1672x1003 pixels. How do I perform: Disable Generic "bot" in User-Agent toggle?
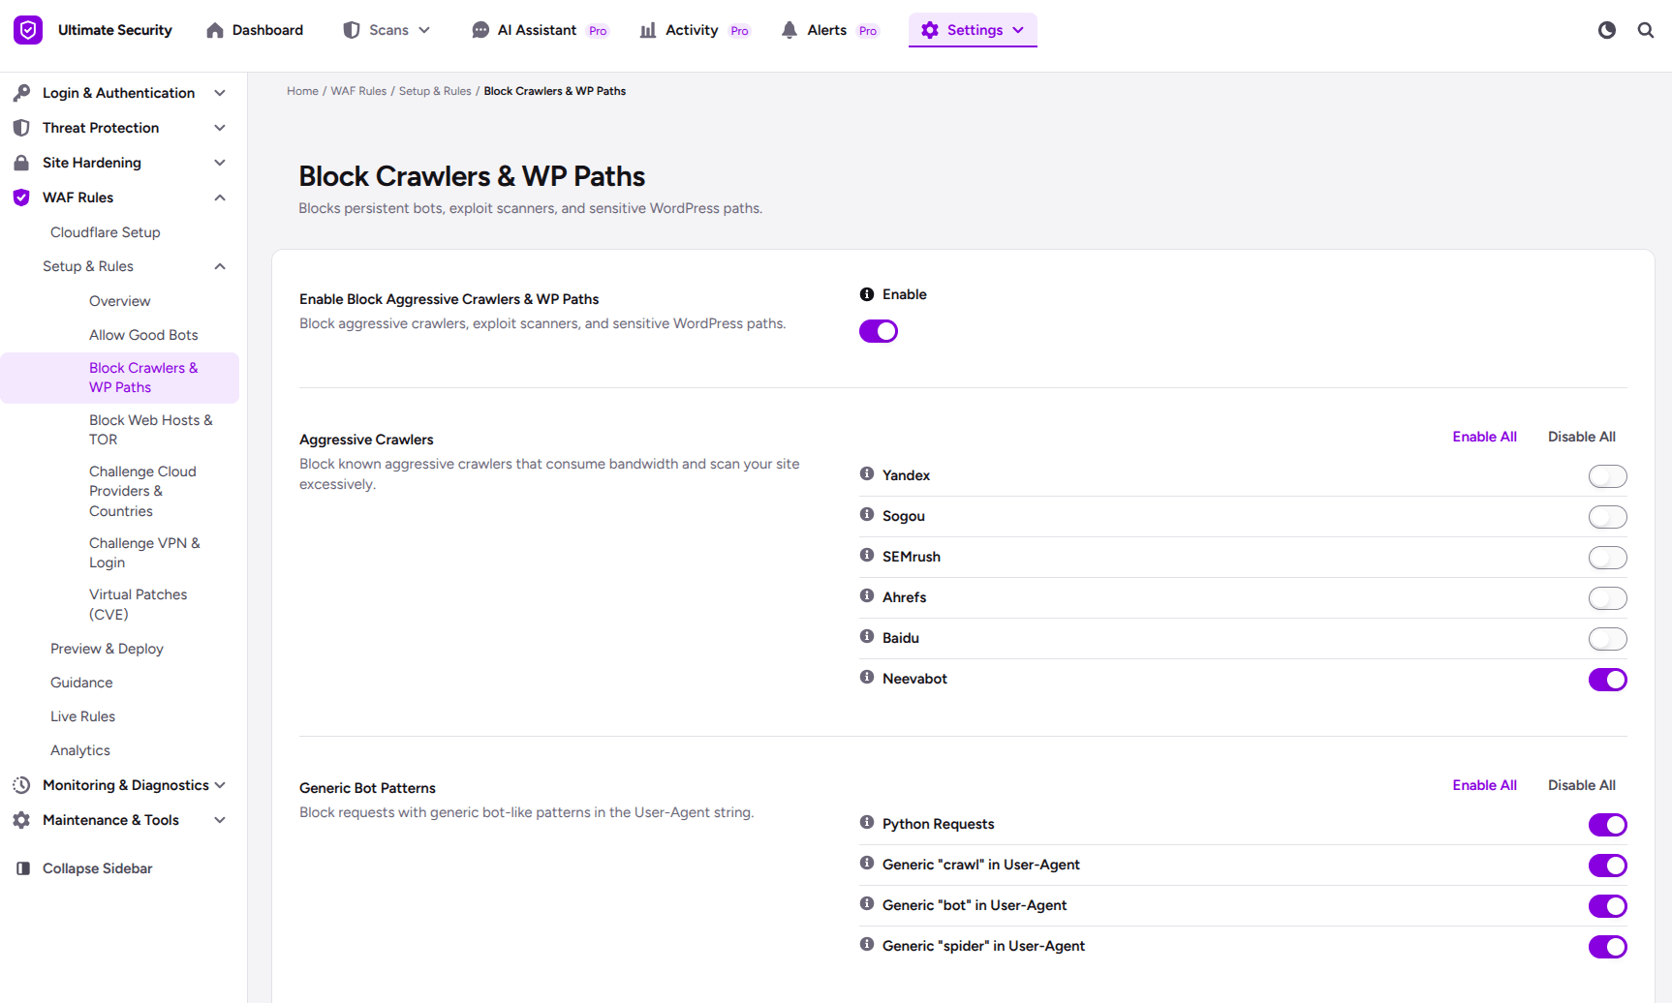(x=1608, y=906)
